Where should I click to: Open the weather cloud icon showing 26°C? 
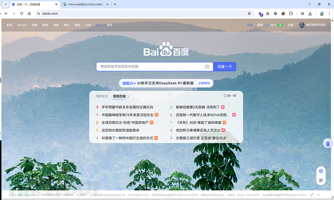267,25
